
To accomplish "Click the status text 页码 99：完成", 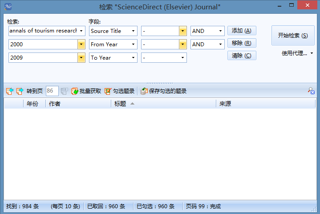I will tap(203, 206).
